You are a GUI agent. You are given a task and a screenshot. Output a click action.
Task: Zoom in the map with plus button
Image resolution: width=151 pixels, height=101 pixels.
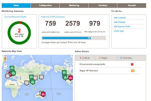(x=5, y=65)
